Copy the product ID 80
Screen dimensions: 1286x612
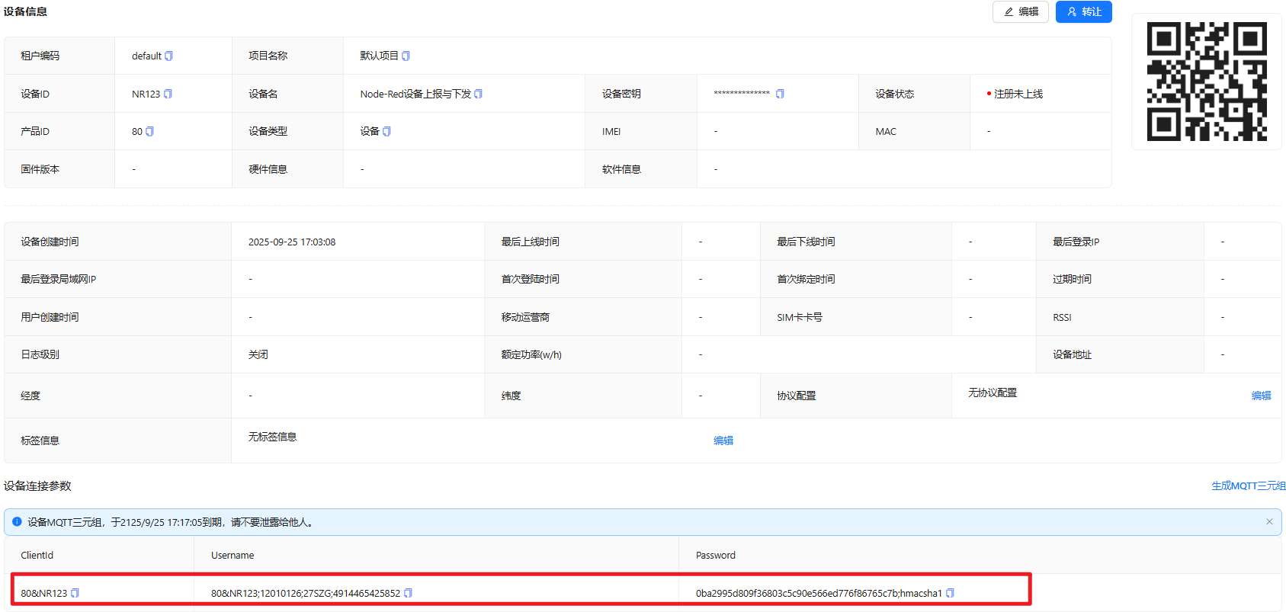pos(149,132)
